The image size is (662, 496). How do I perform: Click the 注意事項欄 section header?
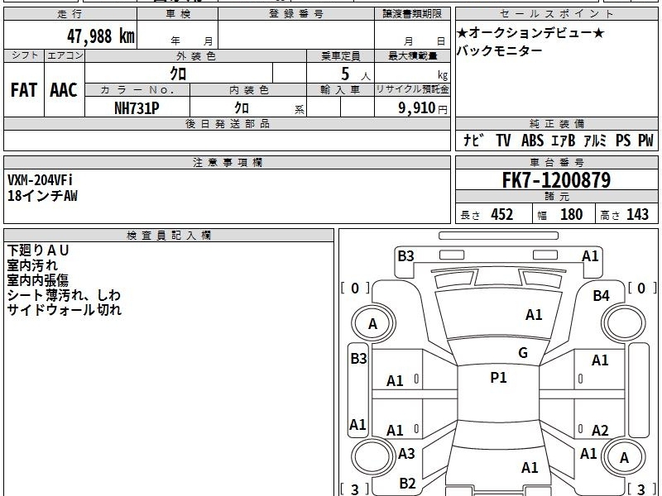(227, 162)
